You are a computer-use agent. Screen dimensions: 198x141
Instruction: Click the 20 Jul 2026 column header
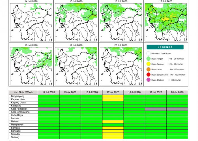click(177, 92)
